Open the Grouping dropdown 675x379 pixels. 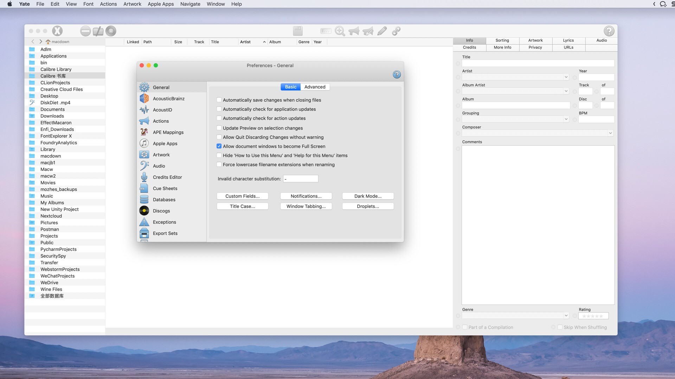coord(565,119)
